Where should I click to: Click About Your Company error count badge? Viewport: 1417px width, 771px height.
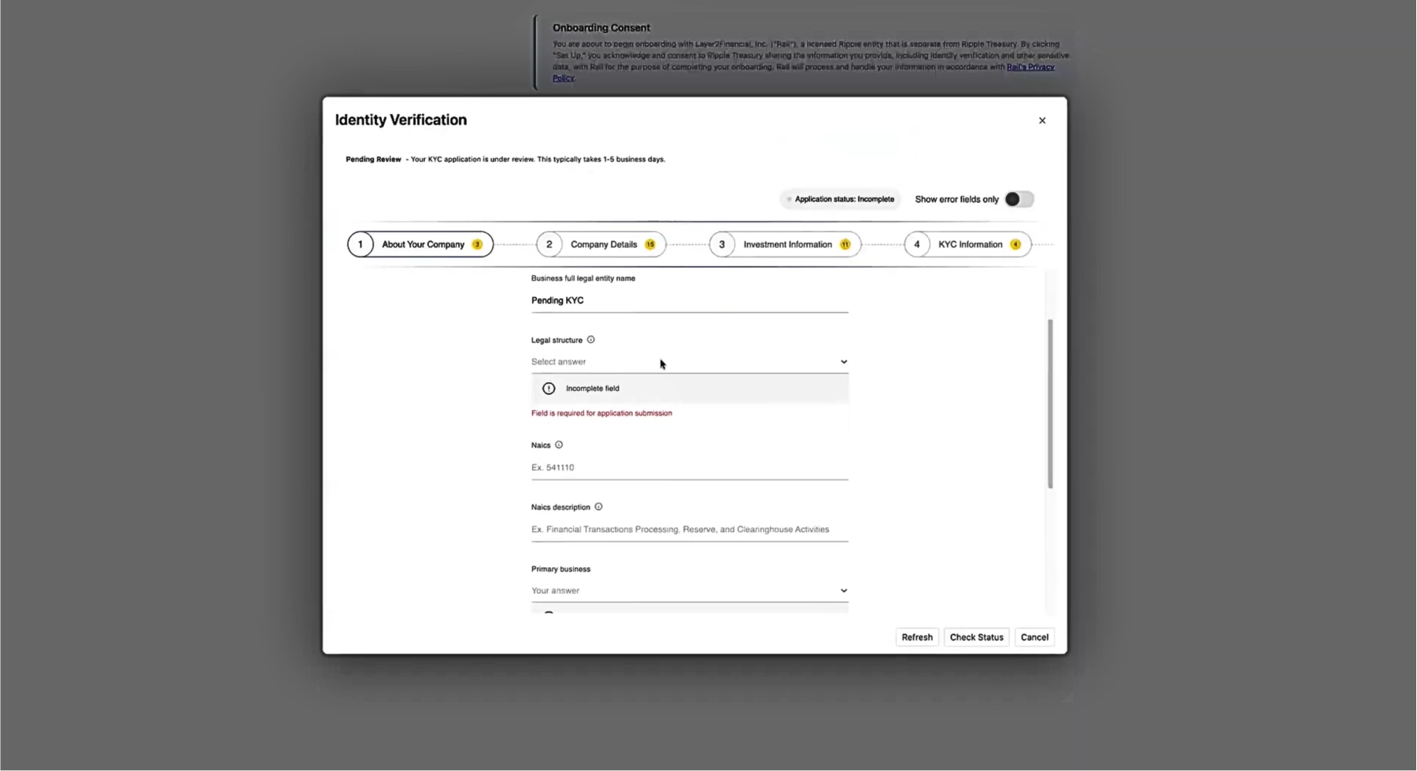tap(477, 245)
